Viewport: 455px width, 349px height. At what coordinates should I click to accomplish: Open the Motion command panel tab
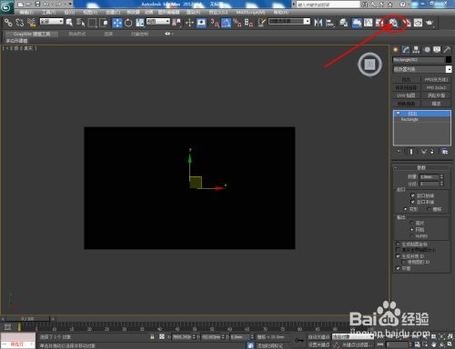click(427, 50)
